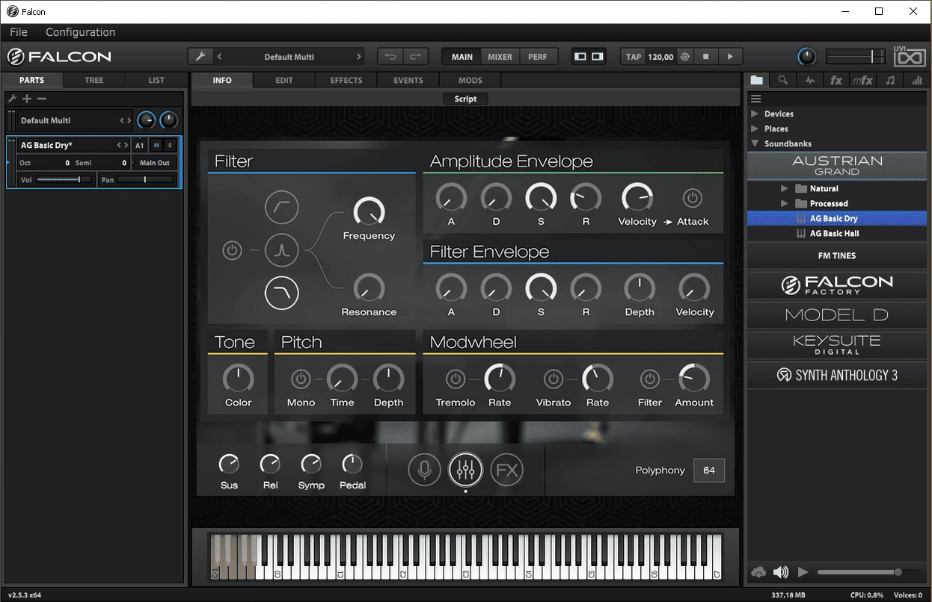Open the microphone page icon
This screenshot has height=602, width=932.
(x=424, y=470)
